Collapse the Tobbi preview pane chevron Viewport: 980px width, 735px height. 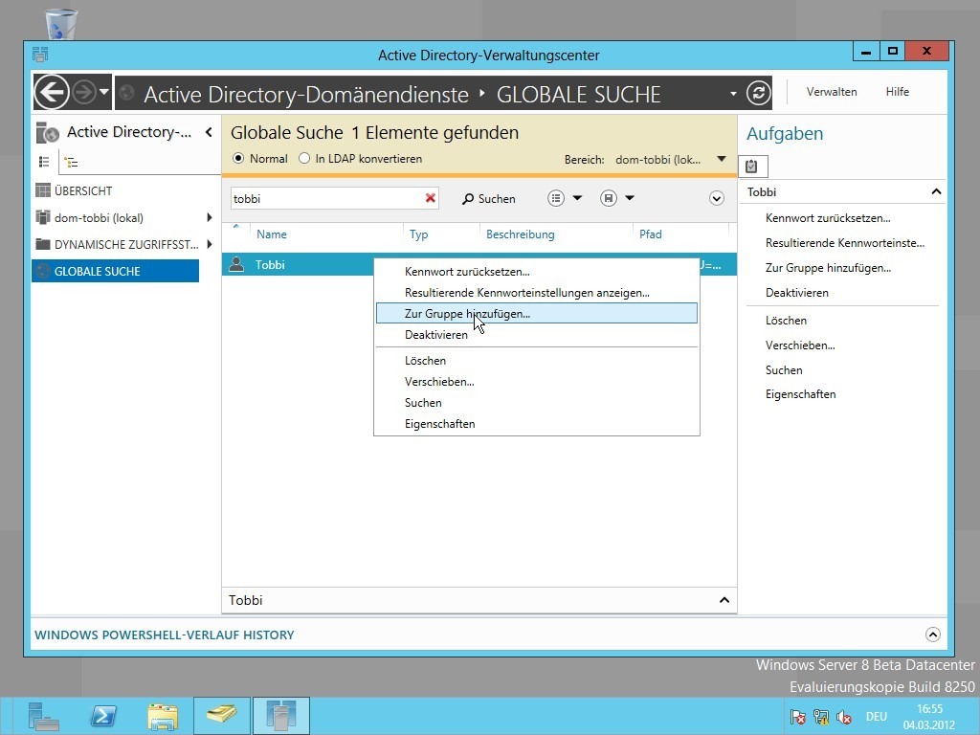point(724,600)
